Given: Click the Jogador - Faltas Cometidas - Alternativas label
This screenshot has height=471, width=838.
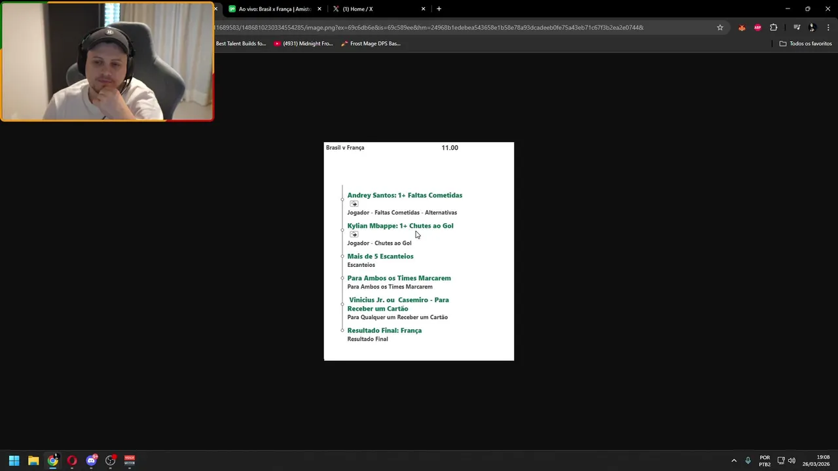Looking at the screenshot, I should [402, 213].
